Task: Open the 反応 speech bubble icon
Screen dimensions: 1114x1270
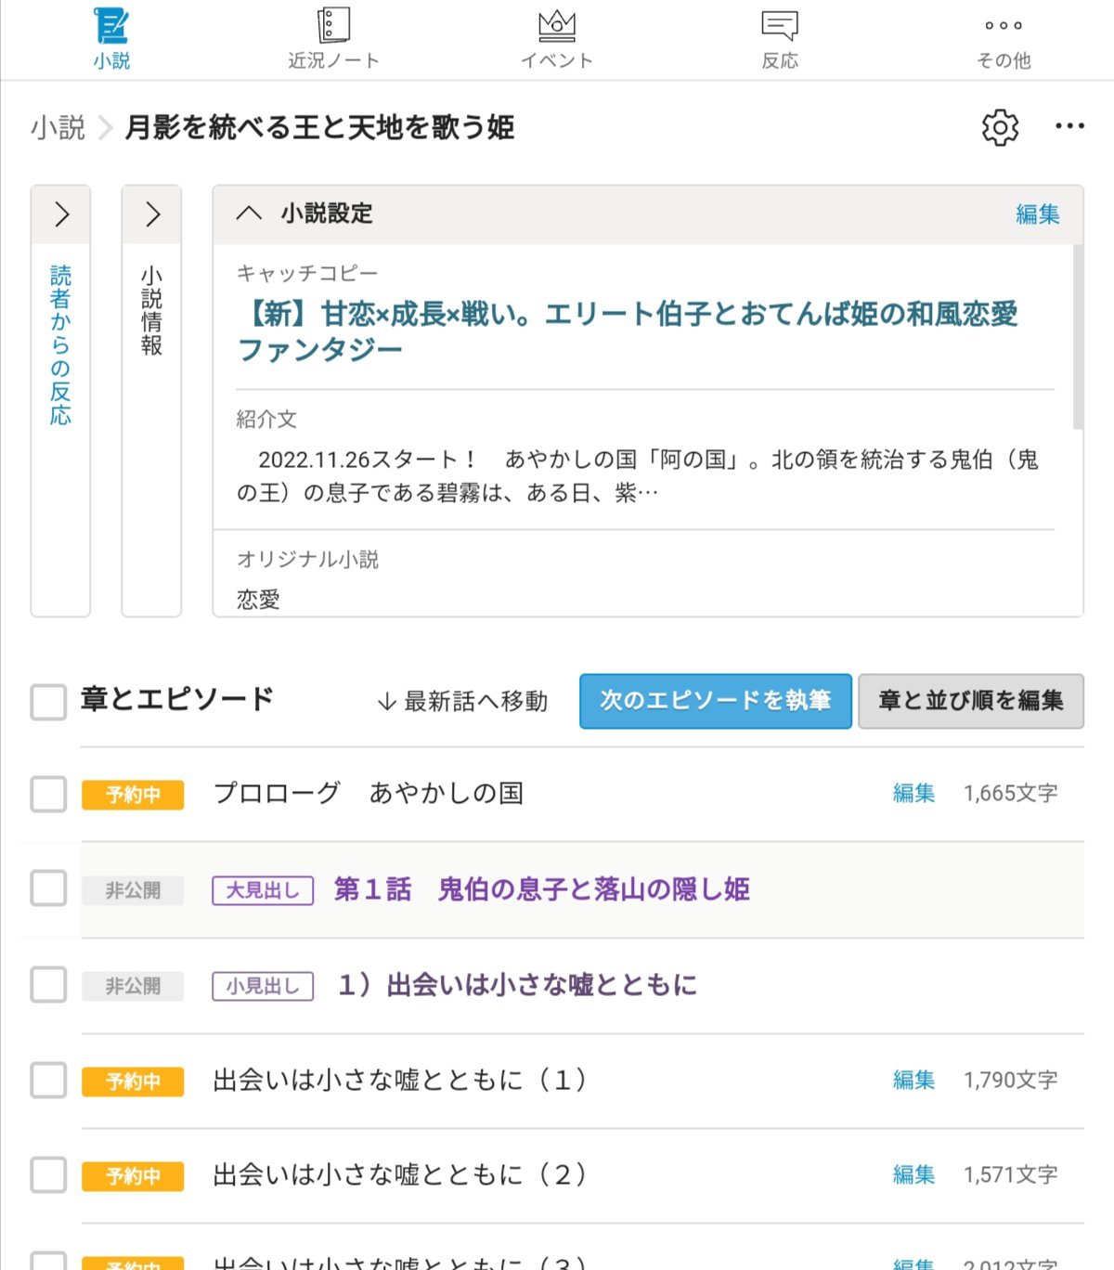Action: coord(779,26)
